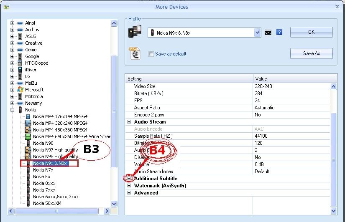Open the Nokia N9x & N8x profile dropdown
Viewport: 345px width, 222px height.
click(x=257, y=33)
